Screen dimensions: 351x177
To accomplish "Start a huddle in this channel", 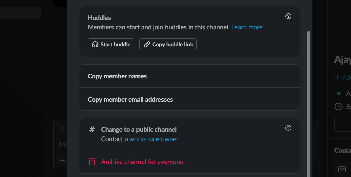I will pos(111,44).
